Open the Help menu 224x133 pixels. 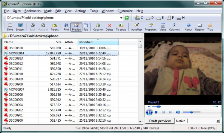pos(140,11)
